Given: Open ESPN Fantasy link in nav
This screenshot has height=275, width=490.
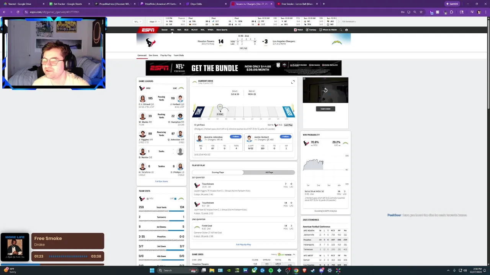Looking at the screenshot, I should point(311,30).
